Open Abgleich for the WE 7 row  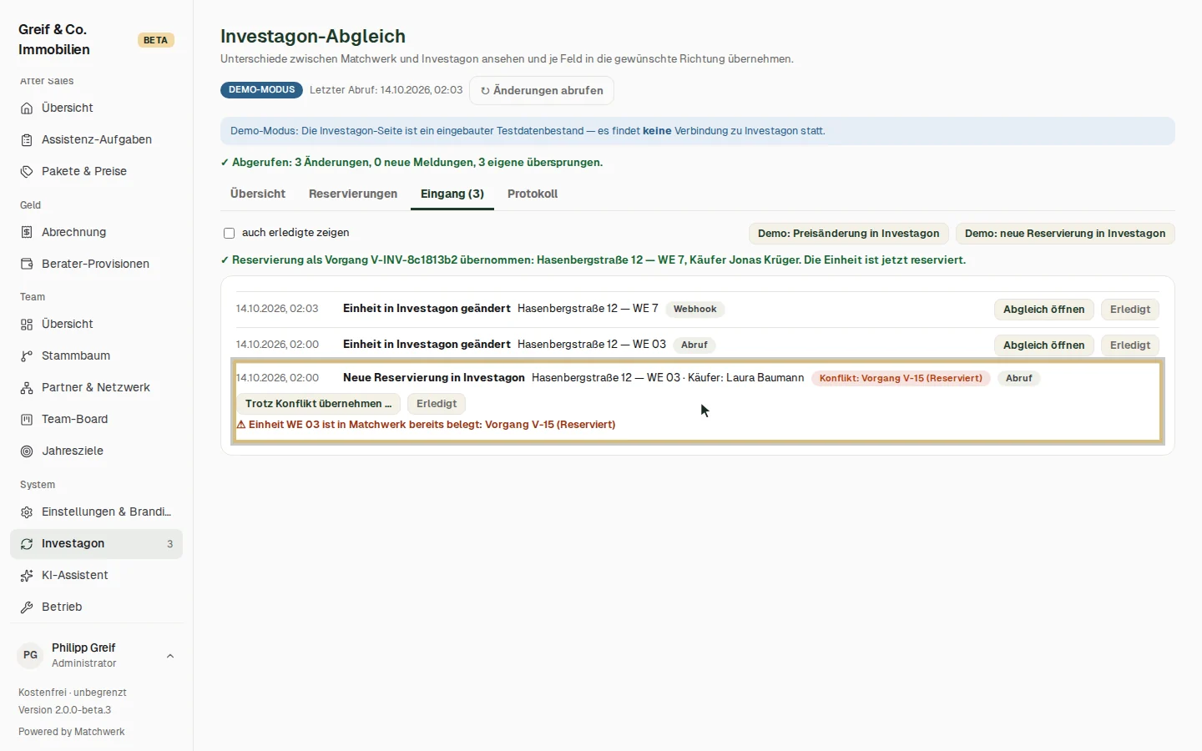1044,310
